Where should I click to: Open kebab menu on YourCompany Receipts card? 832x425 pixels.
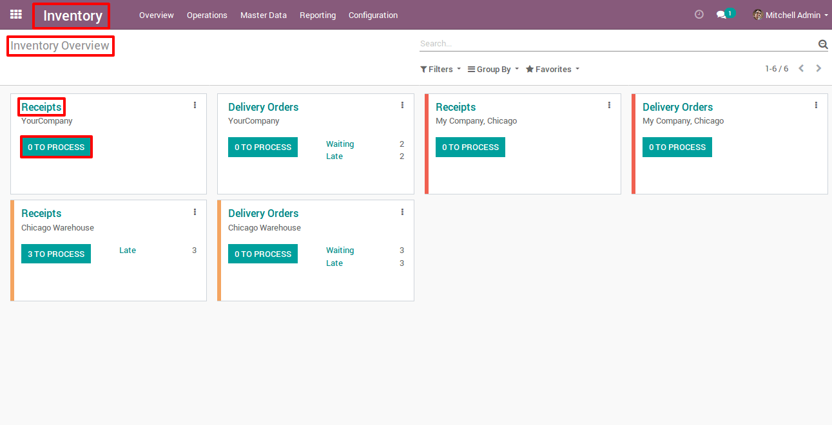tap(195, 105)
